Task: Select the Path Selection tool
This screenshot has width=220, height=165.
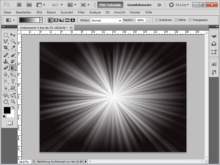Action: (x=6, y=88)
